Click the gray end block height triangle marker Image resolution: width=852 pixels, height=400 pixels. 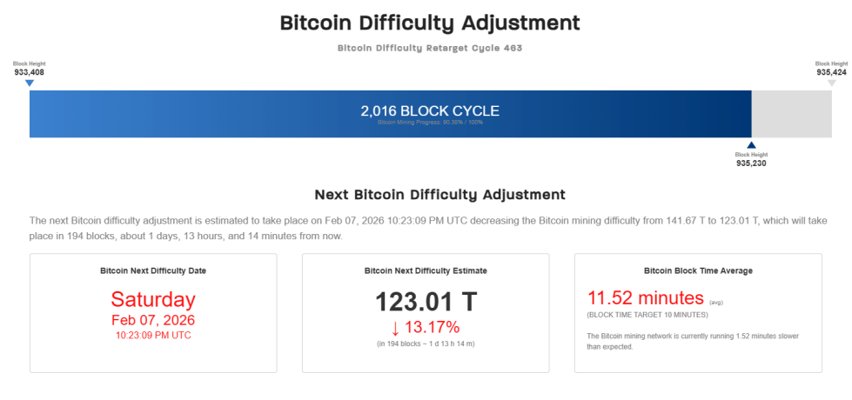[x=831, y=83]
